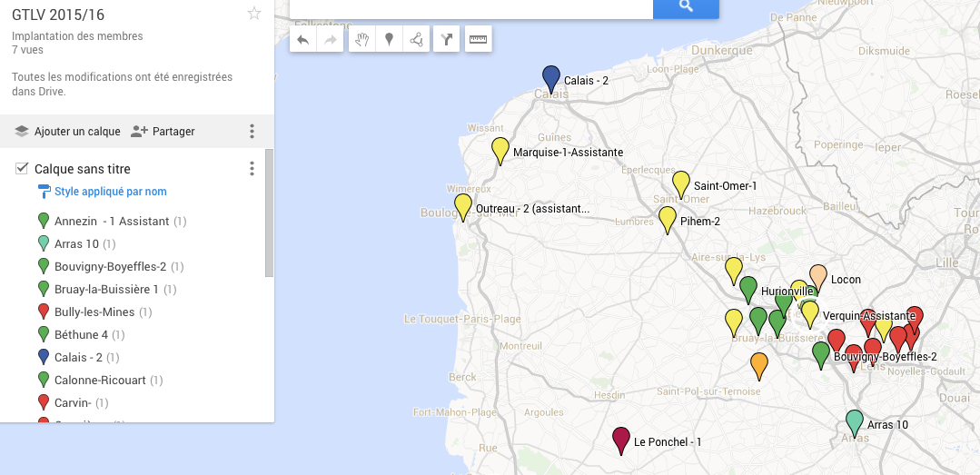Click the blue search magnifier button
980x475 pixels.
pyautogui.click(x=686, y=7)
